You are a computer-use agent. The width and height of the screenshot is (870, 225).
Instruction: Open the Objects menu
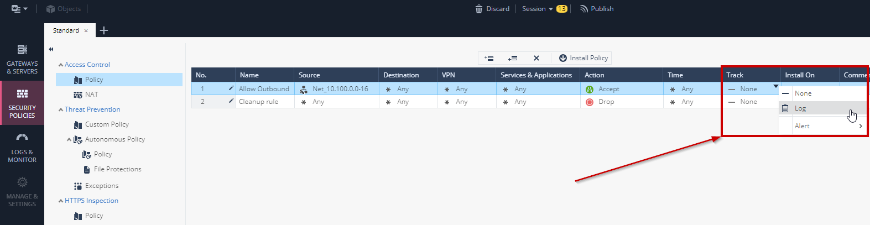[64, 9]
